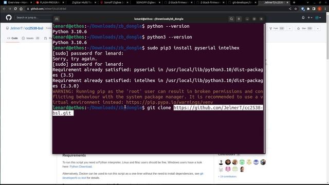This screenshot has width=329, height=185.
Task: Expand the Star lists dropdown arrow
Action: point(318,28)
